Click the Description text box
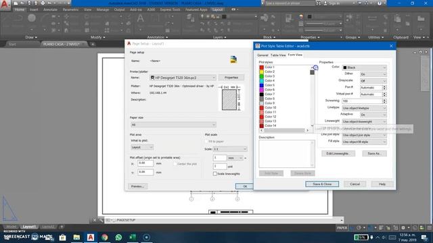 [287, 154]
